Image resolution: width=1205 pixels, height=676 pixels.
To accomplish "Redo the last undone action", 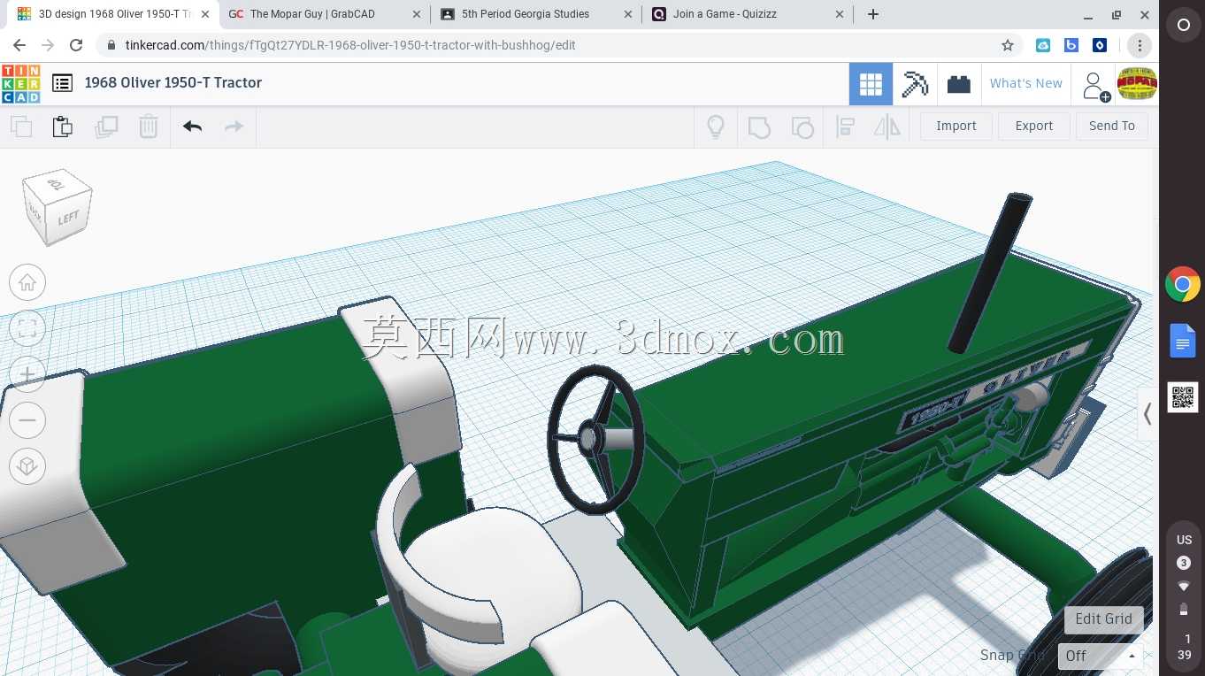I will pyautogui.click(x=234, y=127).
